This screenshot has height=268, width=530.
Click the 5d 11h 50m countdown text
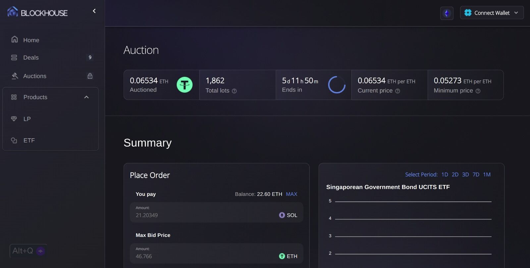click(300, 81)
